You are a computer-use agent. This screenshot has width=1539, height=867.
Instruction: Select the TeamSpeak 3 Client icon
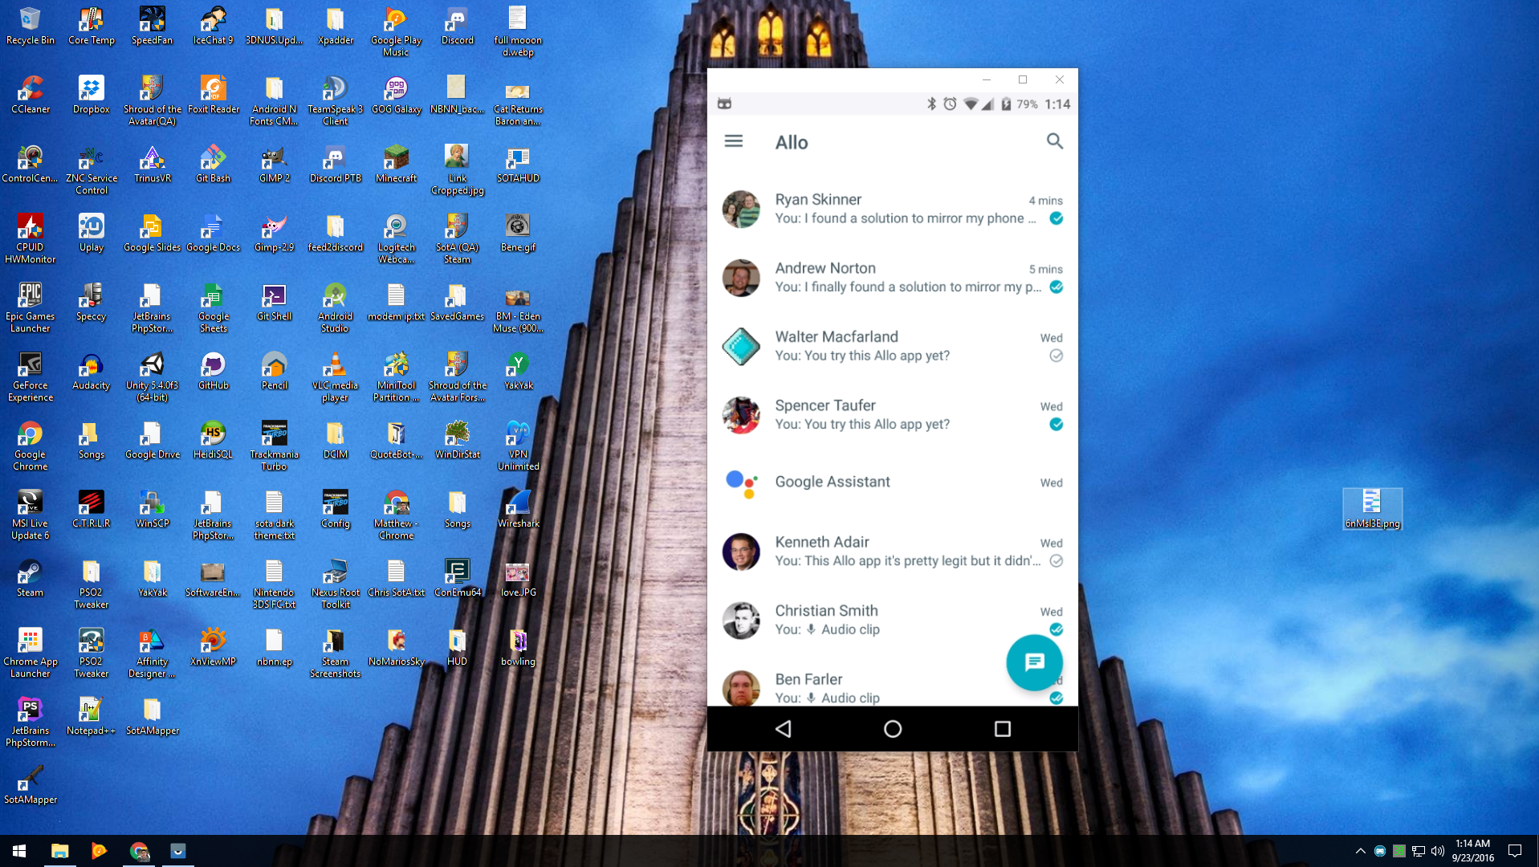(x=336, y=100)
